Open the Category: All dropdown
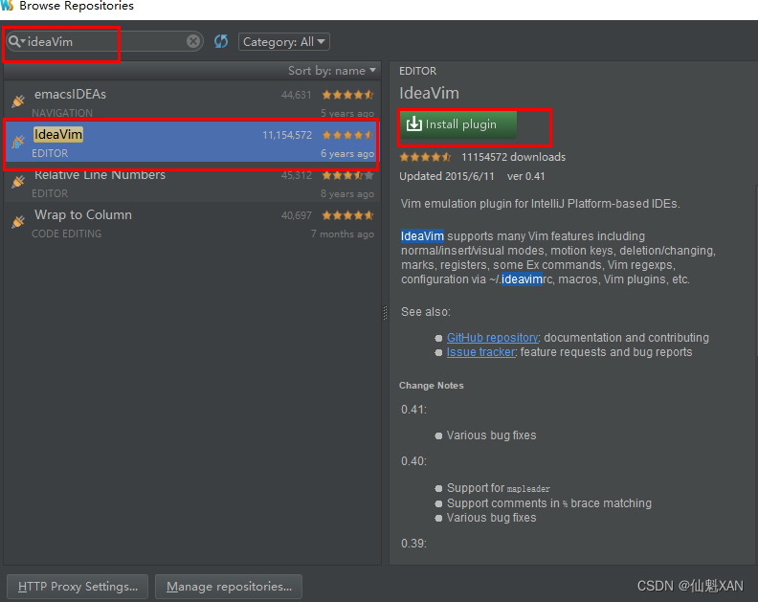Viewport: 758px width, 602px height. pos(283,41)
